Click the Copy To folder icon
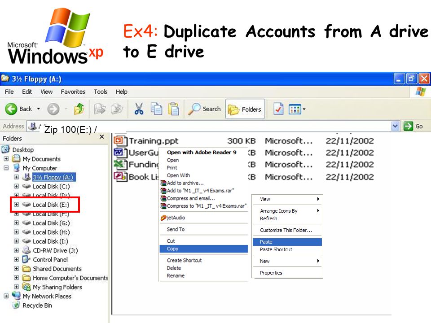 117,109
